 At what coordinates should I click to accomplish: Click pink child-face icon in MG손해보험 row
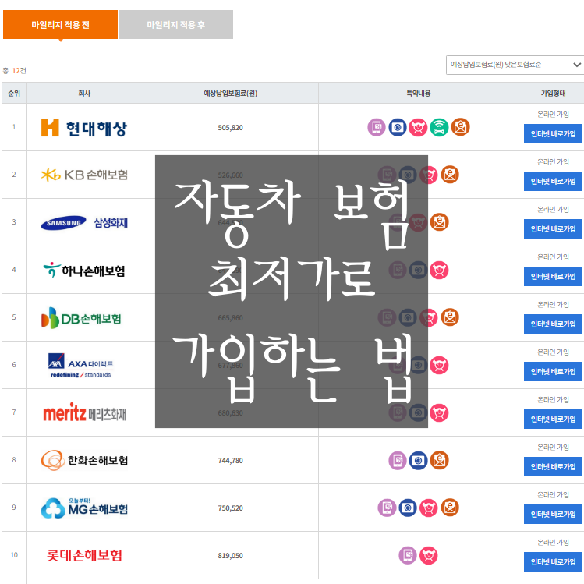[429, 508]
